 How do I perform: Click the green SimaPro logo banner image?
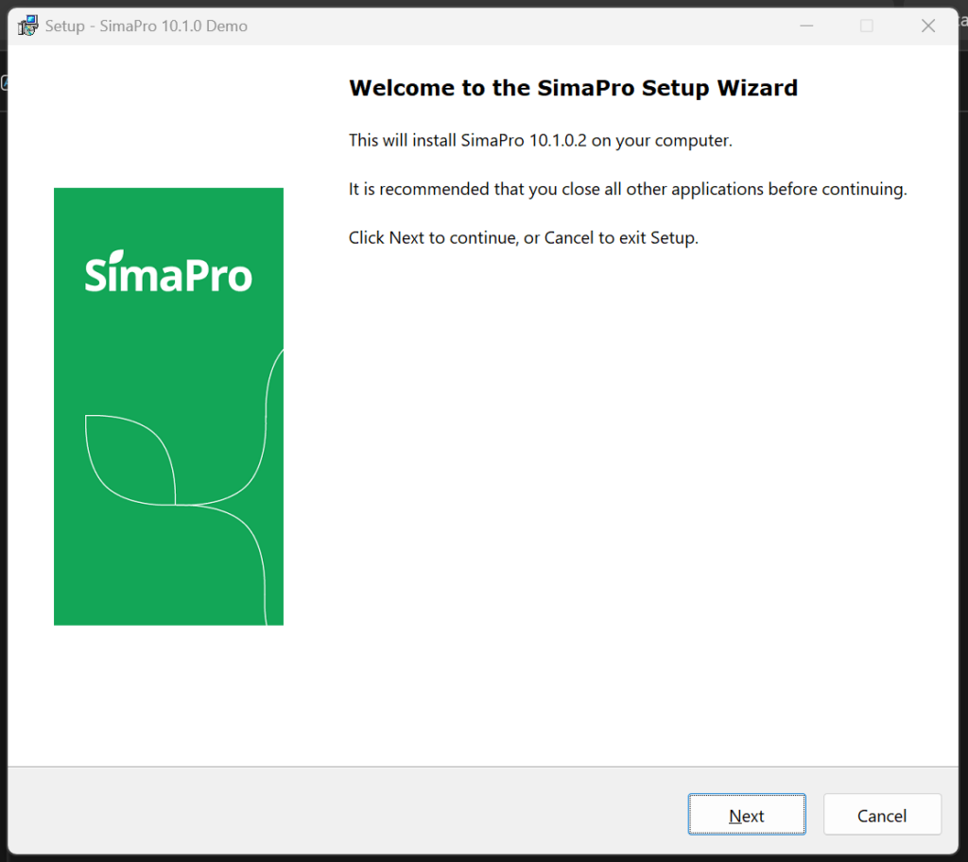tap(168, 406)
